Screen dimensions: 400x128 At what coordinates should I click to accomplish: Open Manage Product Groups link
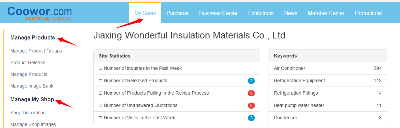click(36, 51)
